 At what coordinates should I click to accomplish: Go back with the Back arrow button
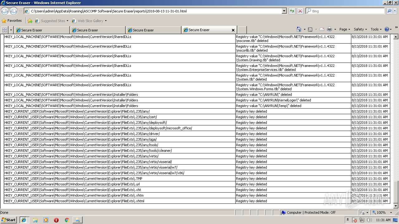click(5, 11)
